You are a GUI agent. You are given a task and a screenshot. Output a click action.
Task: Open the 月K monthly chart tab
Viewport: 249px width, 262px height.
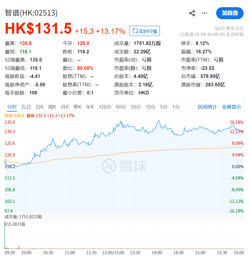tap(65, 107)
